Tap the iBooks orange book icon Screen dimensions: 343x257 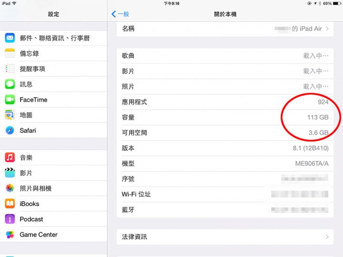pos(10,204)
